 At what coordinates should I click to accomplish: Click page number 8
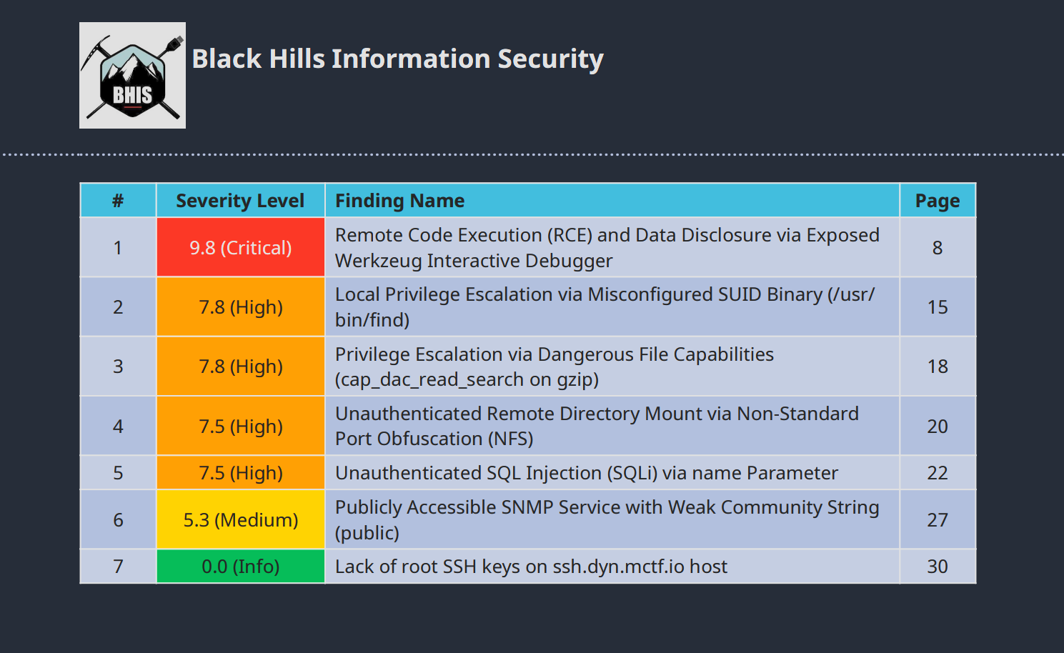click(938, 247)
